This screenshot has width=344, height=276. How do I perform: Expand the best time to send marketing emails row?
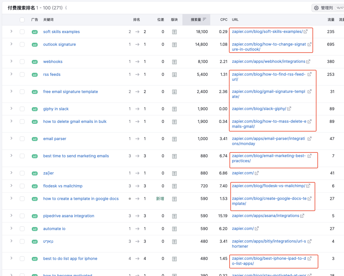(x=11, y=155)
